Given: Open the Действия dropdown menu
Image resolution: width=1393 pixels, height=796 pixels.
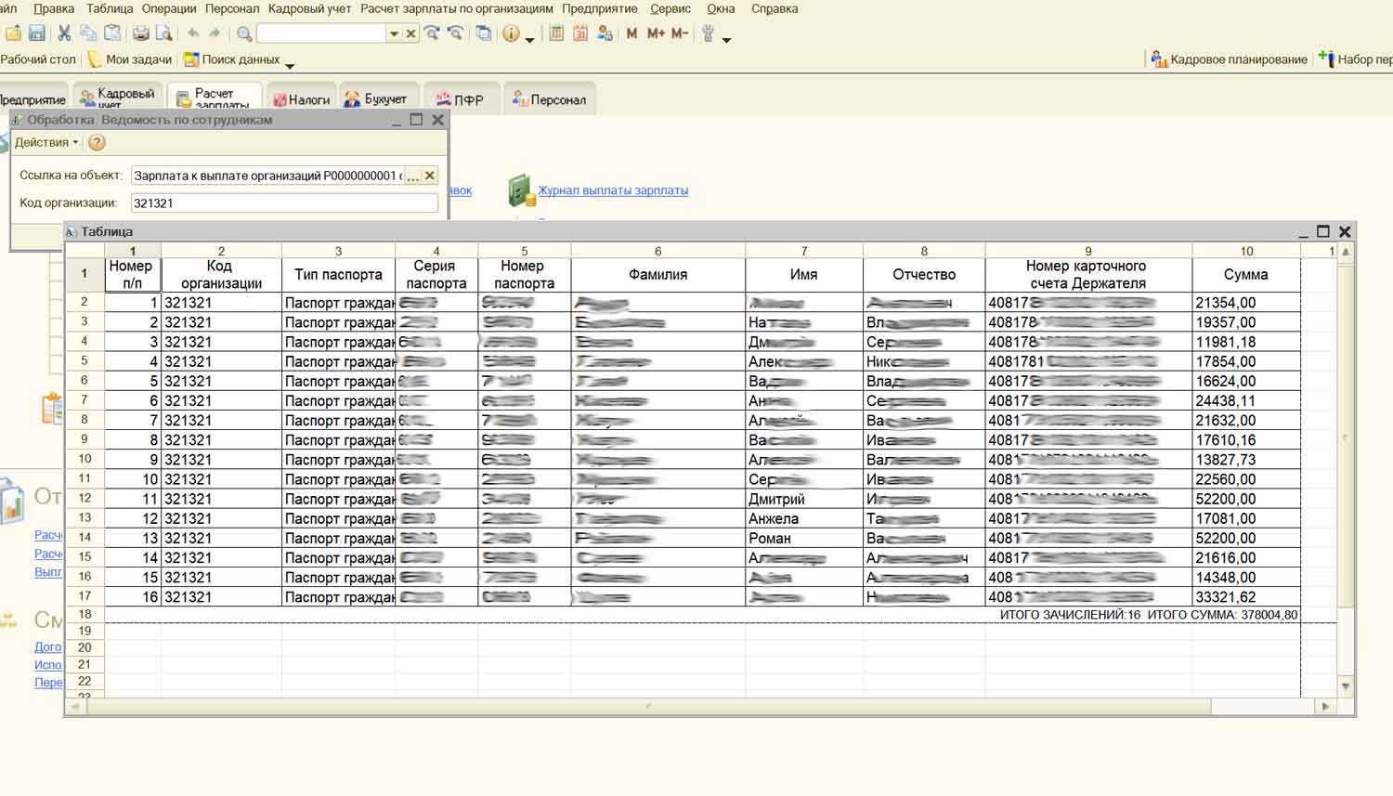Looking at the screenshot, I should tap(46, 142).
